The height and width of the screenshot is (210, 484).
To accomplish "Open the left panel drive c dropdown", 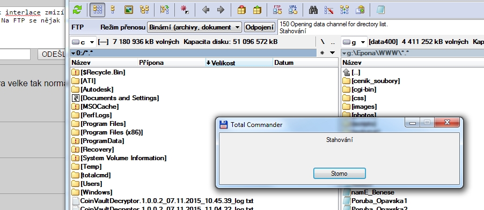I will (83, 42).
